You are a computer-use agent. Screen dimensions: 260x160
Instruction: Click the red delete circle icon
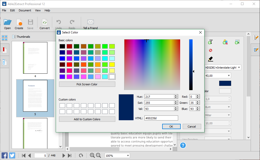pyautogui.click(x=210, y=50)
